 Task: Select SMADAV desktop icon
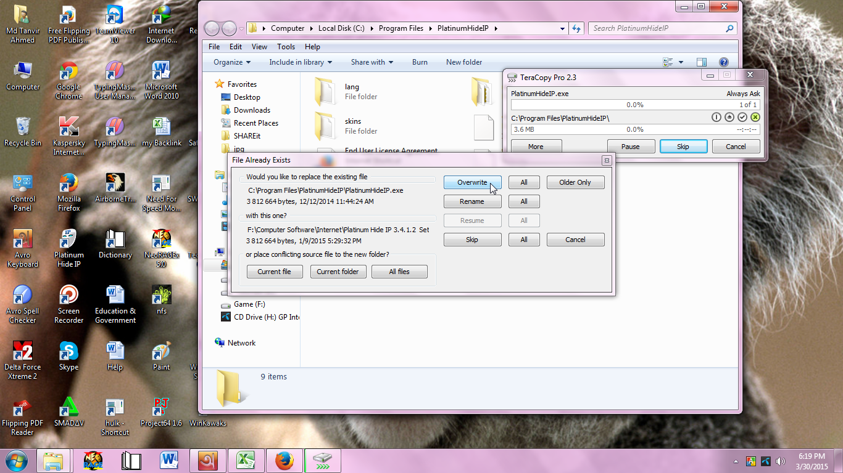point(69,412)
